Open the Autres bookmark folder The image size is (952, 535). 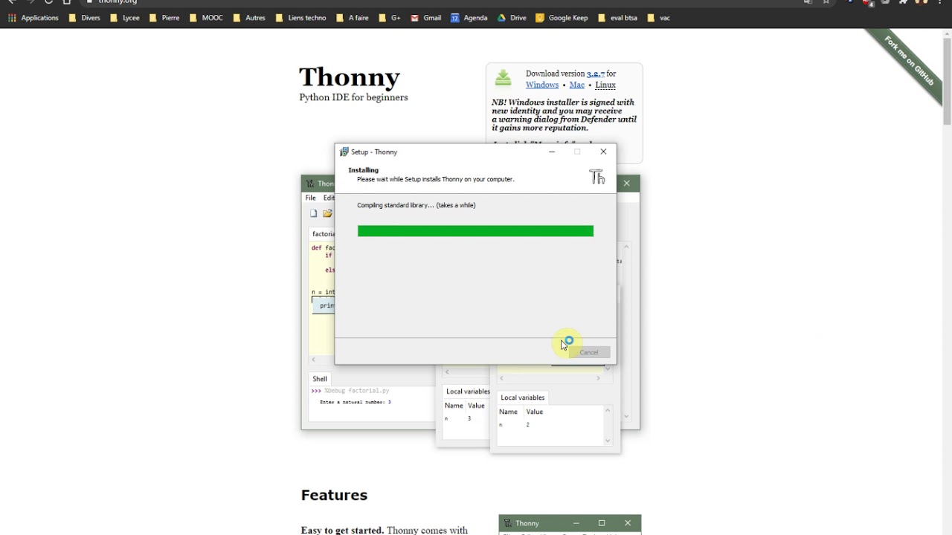[249, 18]
